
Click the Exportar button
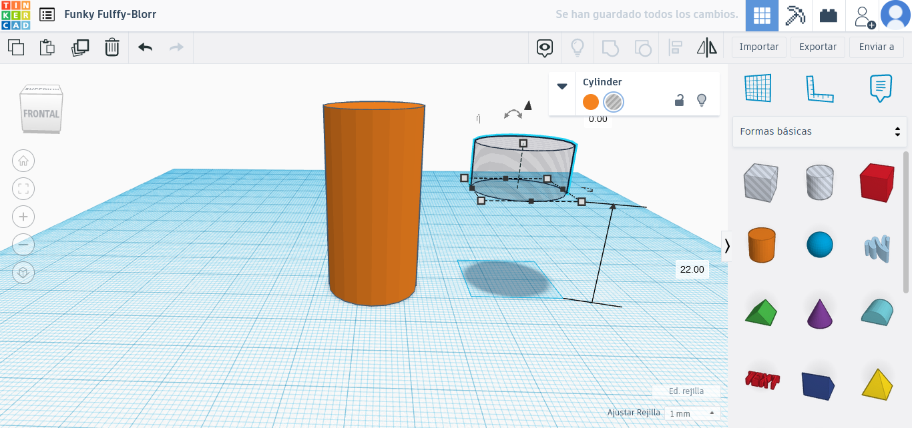pos(818,47)
